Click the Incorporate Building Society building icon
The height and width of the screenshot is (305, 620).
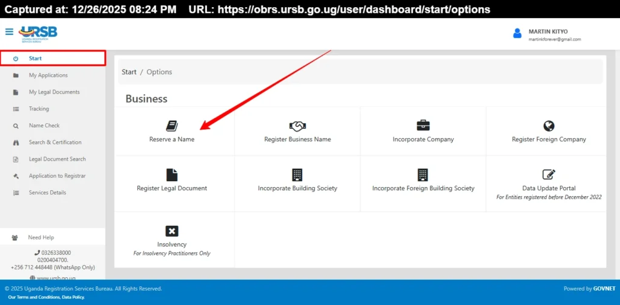(297, 175)
